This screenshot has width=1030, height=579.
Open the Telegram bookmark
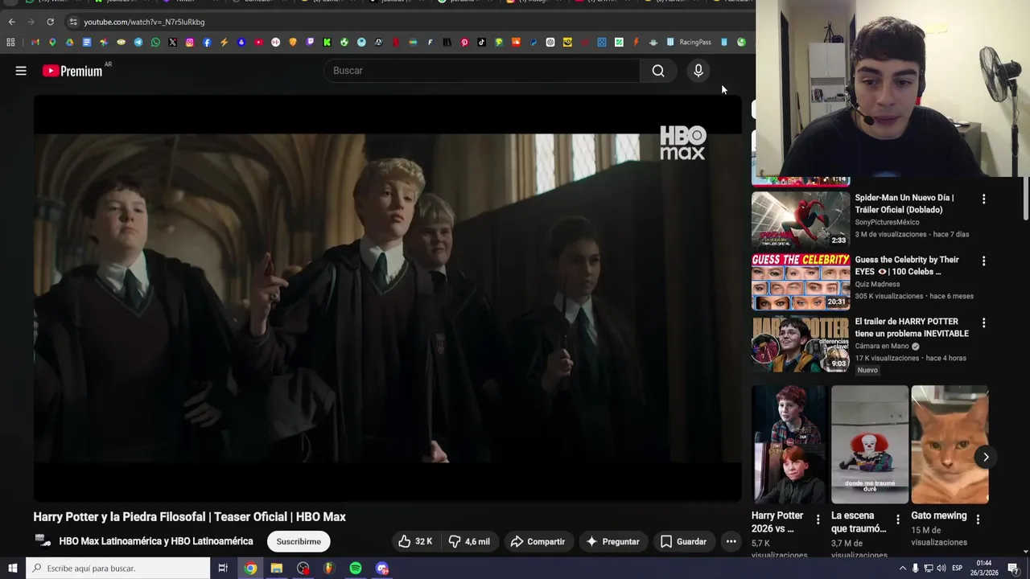click(138, 42)
